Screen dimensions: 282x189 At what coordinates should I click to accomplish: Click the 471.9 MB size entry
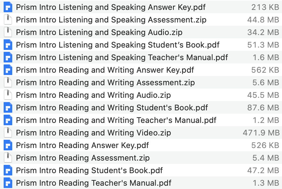(x=261, y=133)
